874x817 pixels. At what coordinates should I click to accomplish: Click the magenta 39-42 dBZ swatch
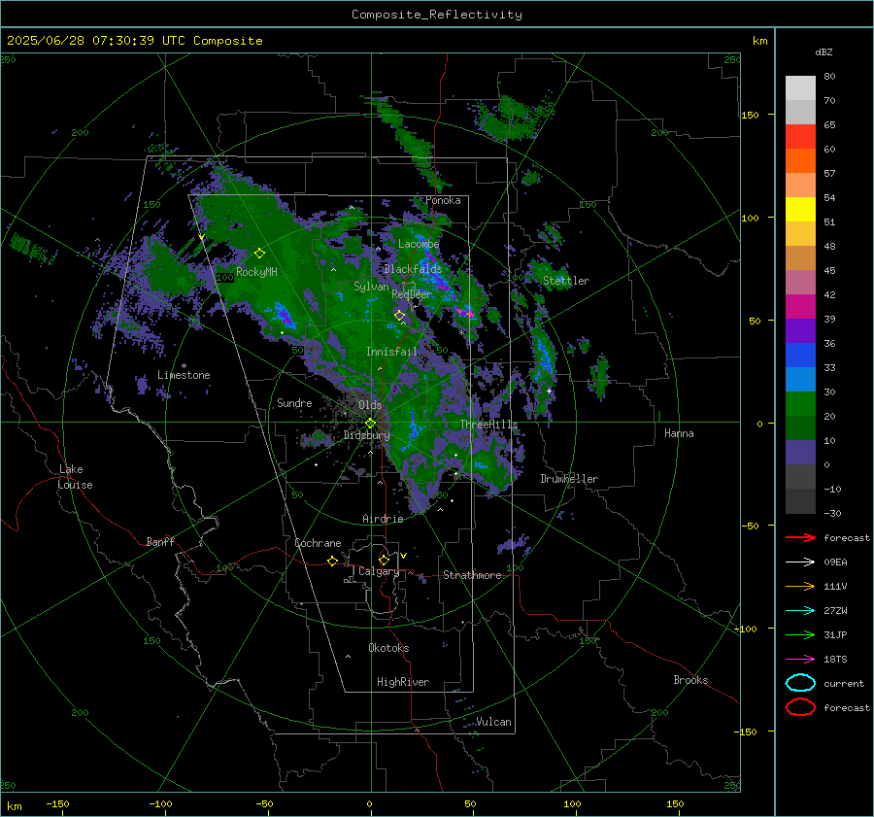tap(800, 307)
